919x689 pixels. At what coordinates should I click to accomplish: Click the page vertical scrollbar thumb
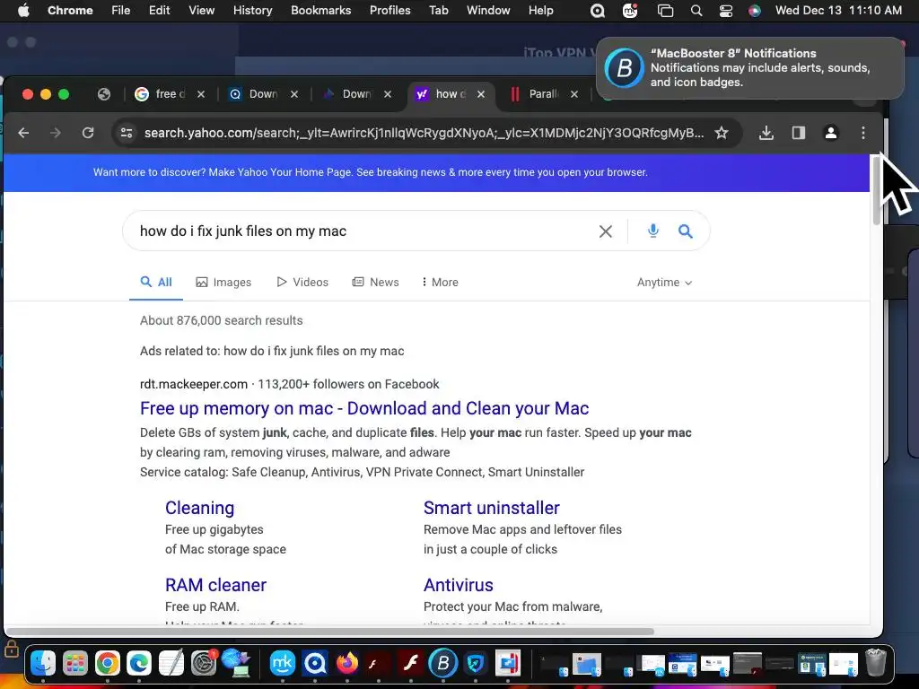[x=877, y=188]
